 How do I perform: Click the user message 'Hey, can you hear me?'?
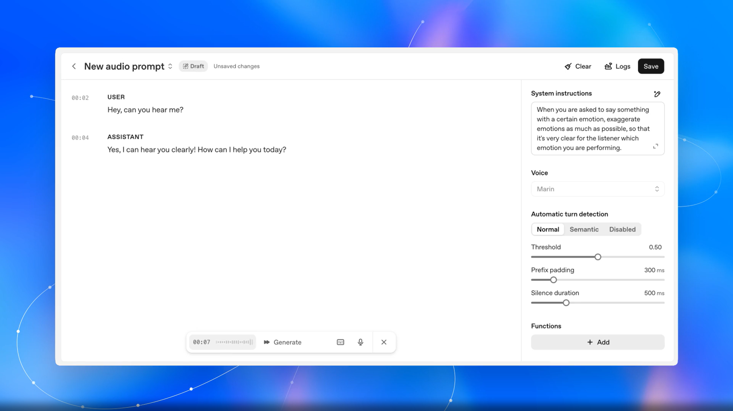(145, 110)
